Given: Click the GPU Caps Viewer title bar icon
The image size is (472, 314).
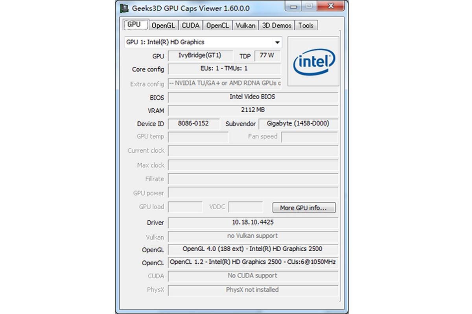Looking at the screenshot, I should click(124, 8).
